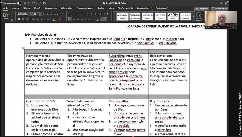Switch to the Inicio tab
The image size is (242, 137).
point(5,8)
